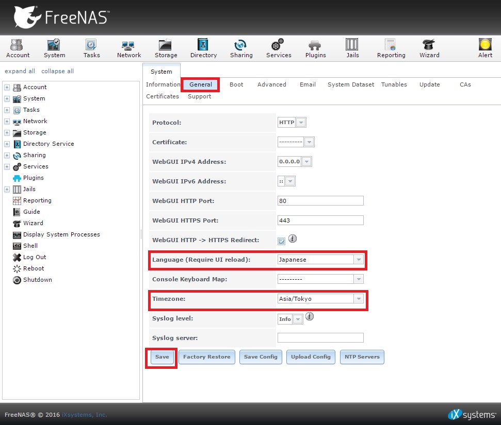Open Reporting in the top toolbar
This screenshot has height=425, width=501.
[x=391, y=48]
